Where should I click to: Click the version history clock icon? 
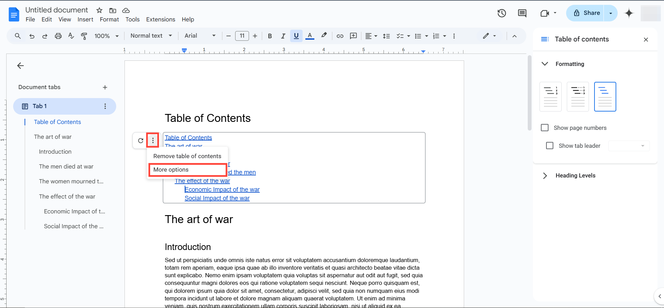coord(501,13)
